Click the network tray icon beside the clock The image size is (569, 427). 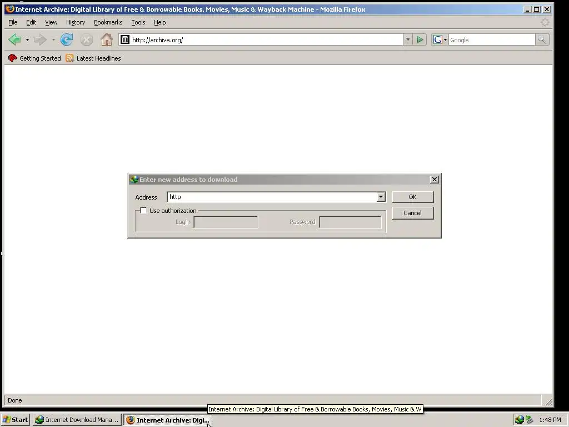tap(530, 420)
